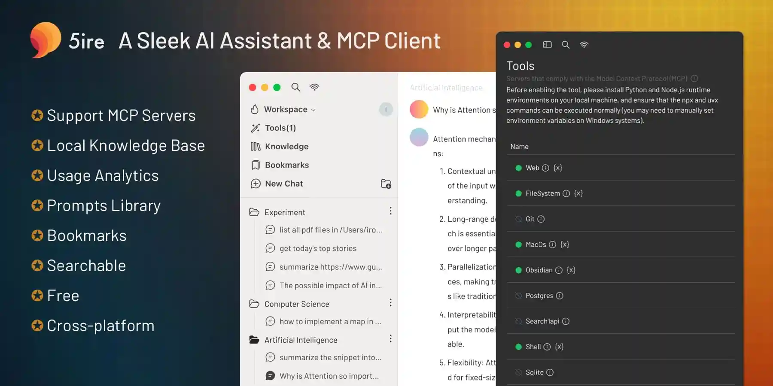Click the search icon in light sidebar
This screenshot has height=386, width=773.
[295, 87]
